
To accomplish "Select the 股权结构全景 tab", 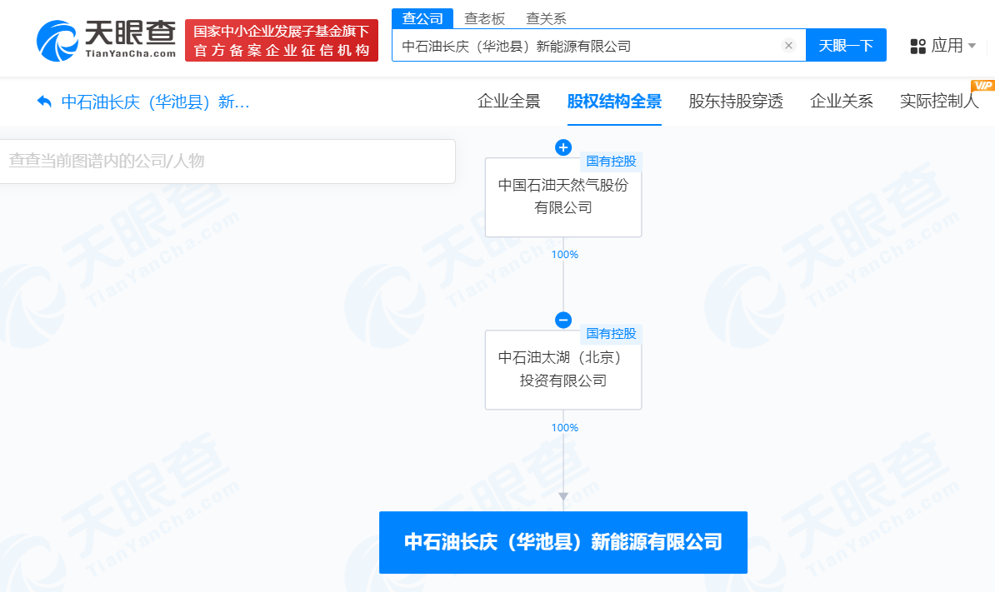I will (614, 102).
